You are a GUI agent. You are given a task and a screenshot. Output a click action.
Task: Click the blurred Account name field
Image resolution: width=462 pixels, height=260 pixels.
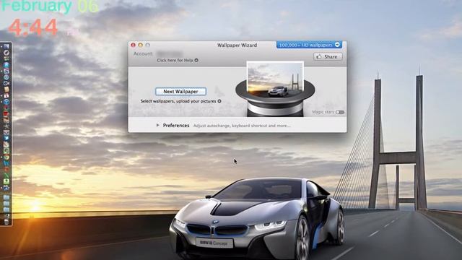[x=170, y=53]
